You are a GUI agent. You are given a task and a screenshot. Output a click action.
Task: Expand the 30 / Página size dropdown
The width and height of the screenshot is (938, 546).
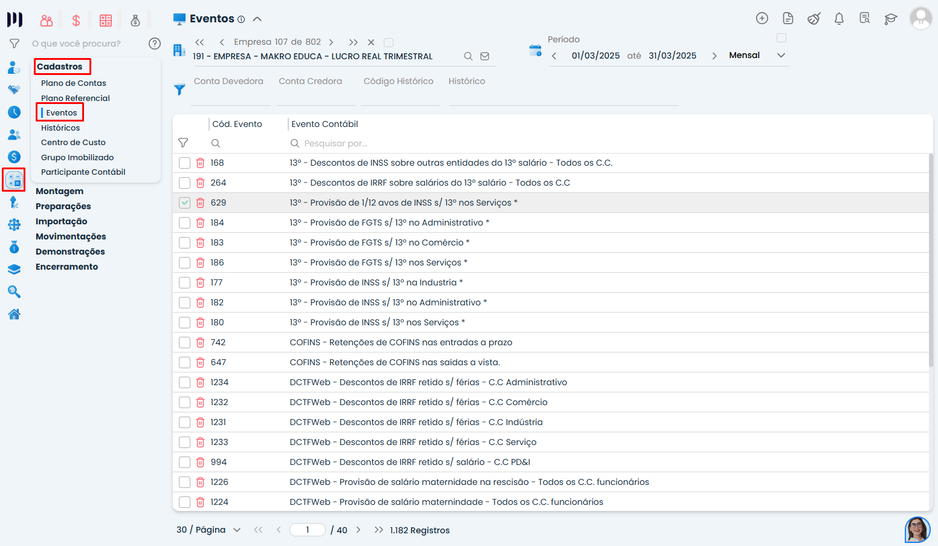click(237, 530)
